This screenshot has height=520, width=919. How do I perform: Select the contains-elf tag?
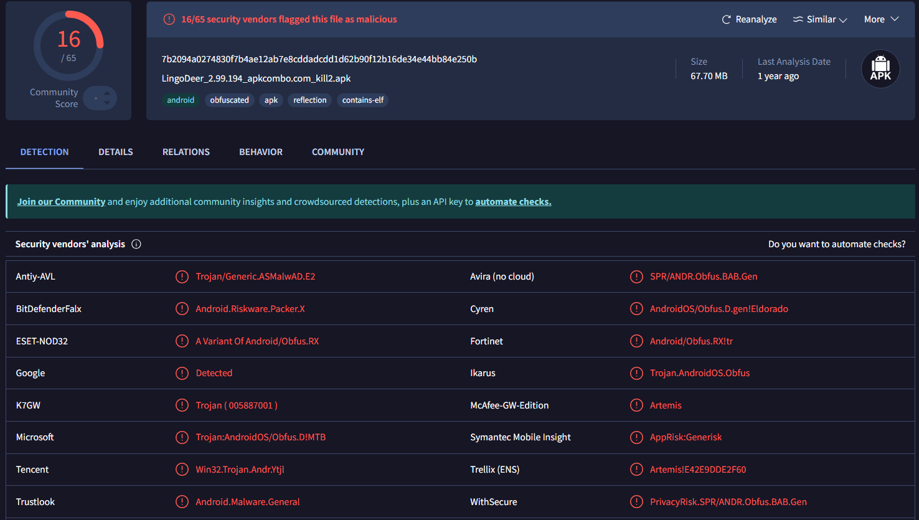coord(363,100)
